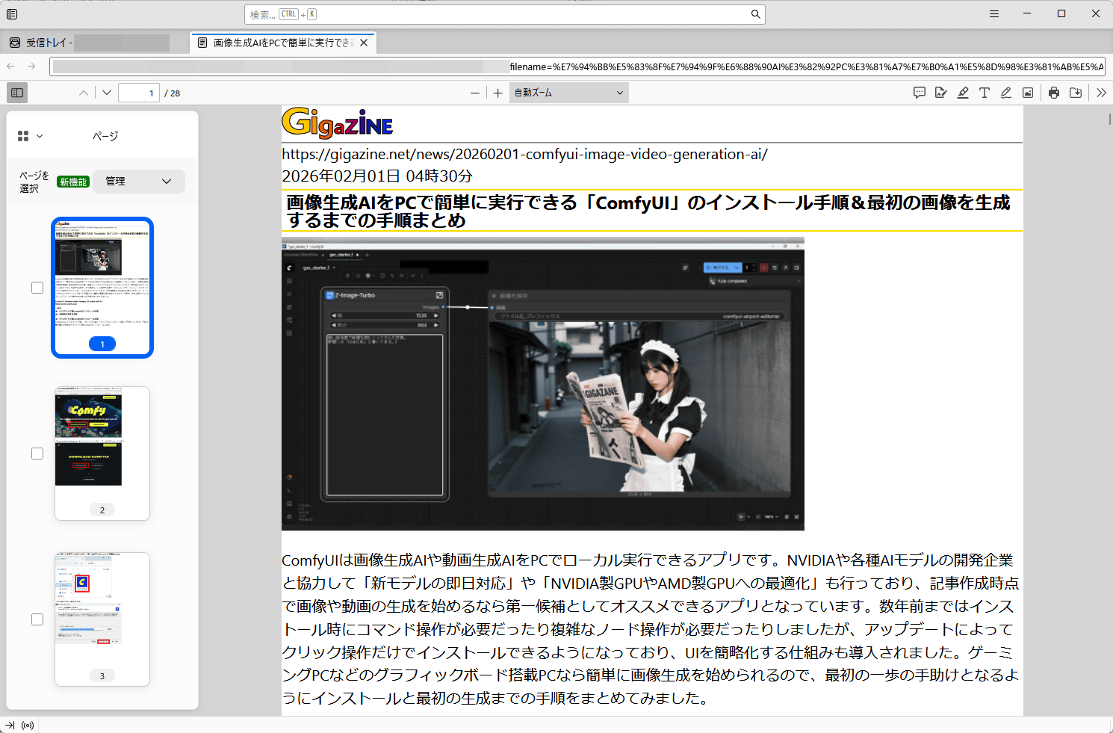
Task: Go to the next page
Action: click(x=107, y=93)
